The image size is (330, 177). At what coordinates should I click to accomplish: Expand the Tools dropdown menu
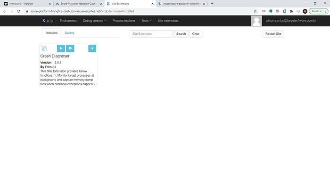pyautogui.click(x=147, y=21)
